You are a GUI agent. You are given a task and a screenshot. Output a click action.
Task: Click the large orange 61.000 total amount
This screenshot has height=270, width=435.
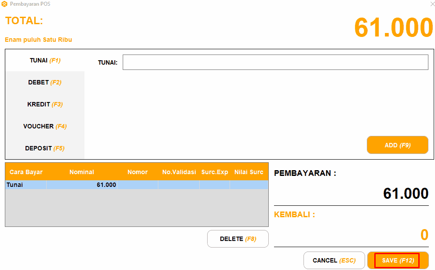(x=394, y=27)
